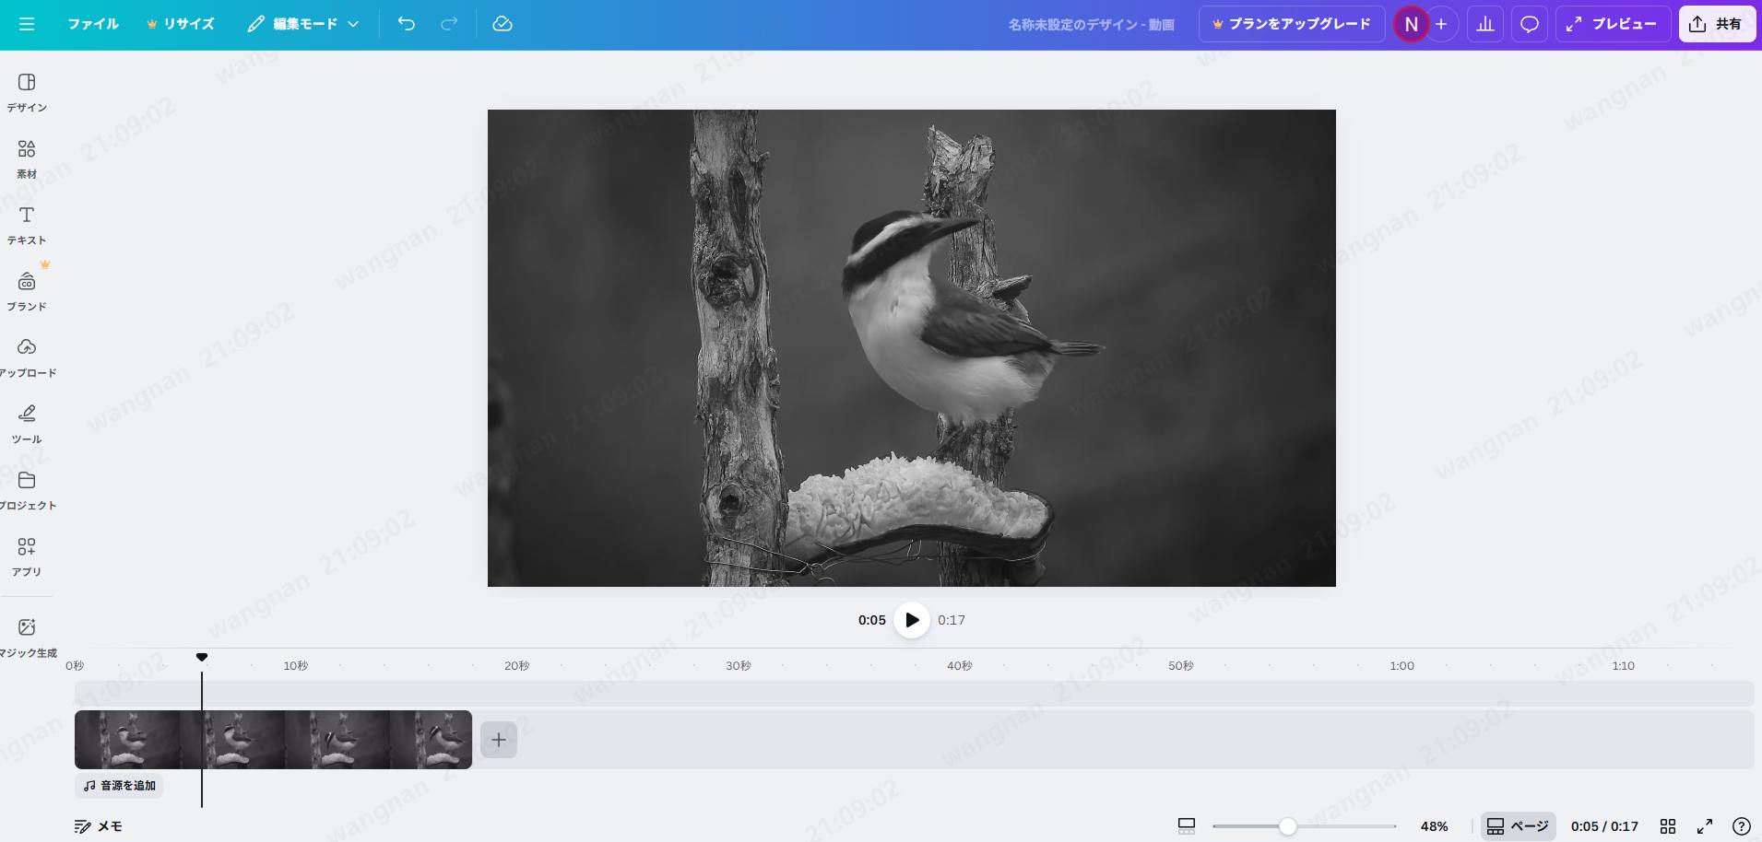Click プランをアップグレード button

pyautogui.click(x=1291, y=24)
